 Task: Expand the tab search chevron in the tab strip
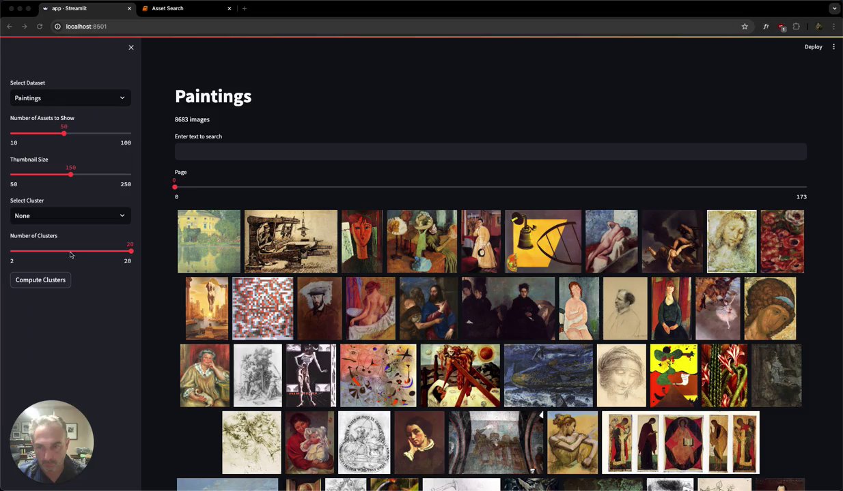point(834,8)
